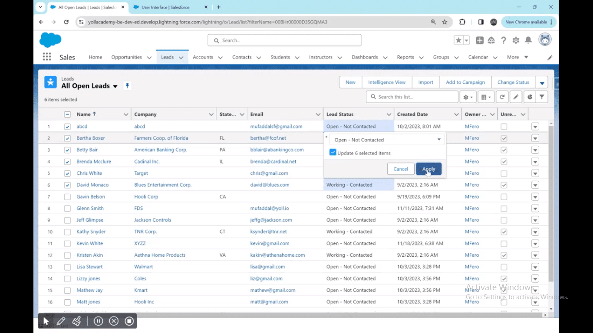
Task: Expand the All Open Leads list view selector
Action: click(x=115, y=86)
